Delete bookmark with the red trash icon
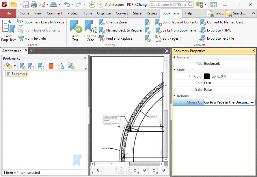This screenshot has width=257, height=177. (x=51, y=66)
